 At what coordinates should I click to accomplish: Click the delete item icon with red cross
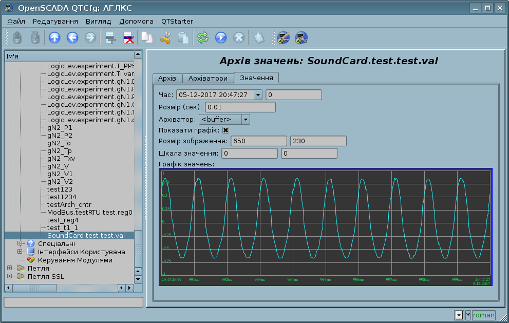click(x=128, y=37)
